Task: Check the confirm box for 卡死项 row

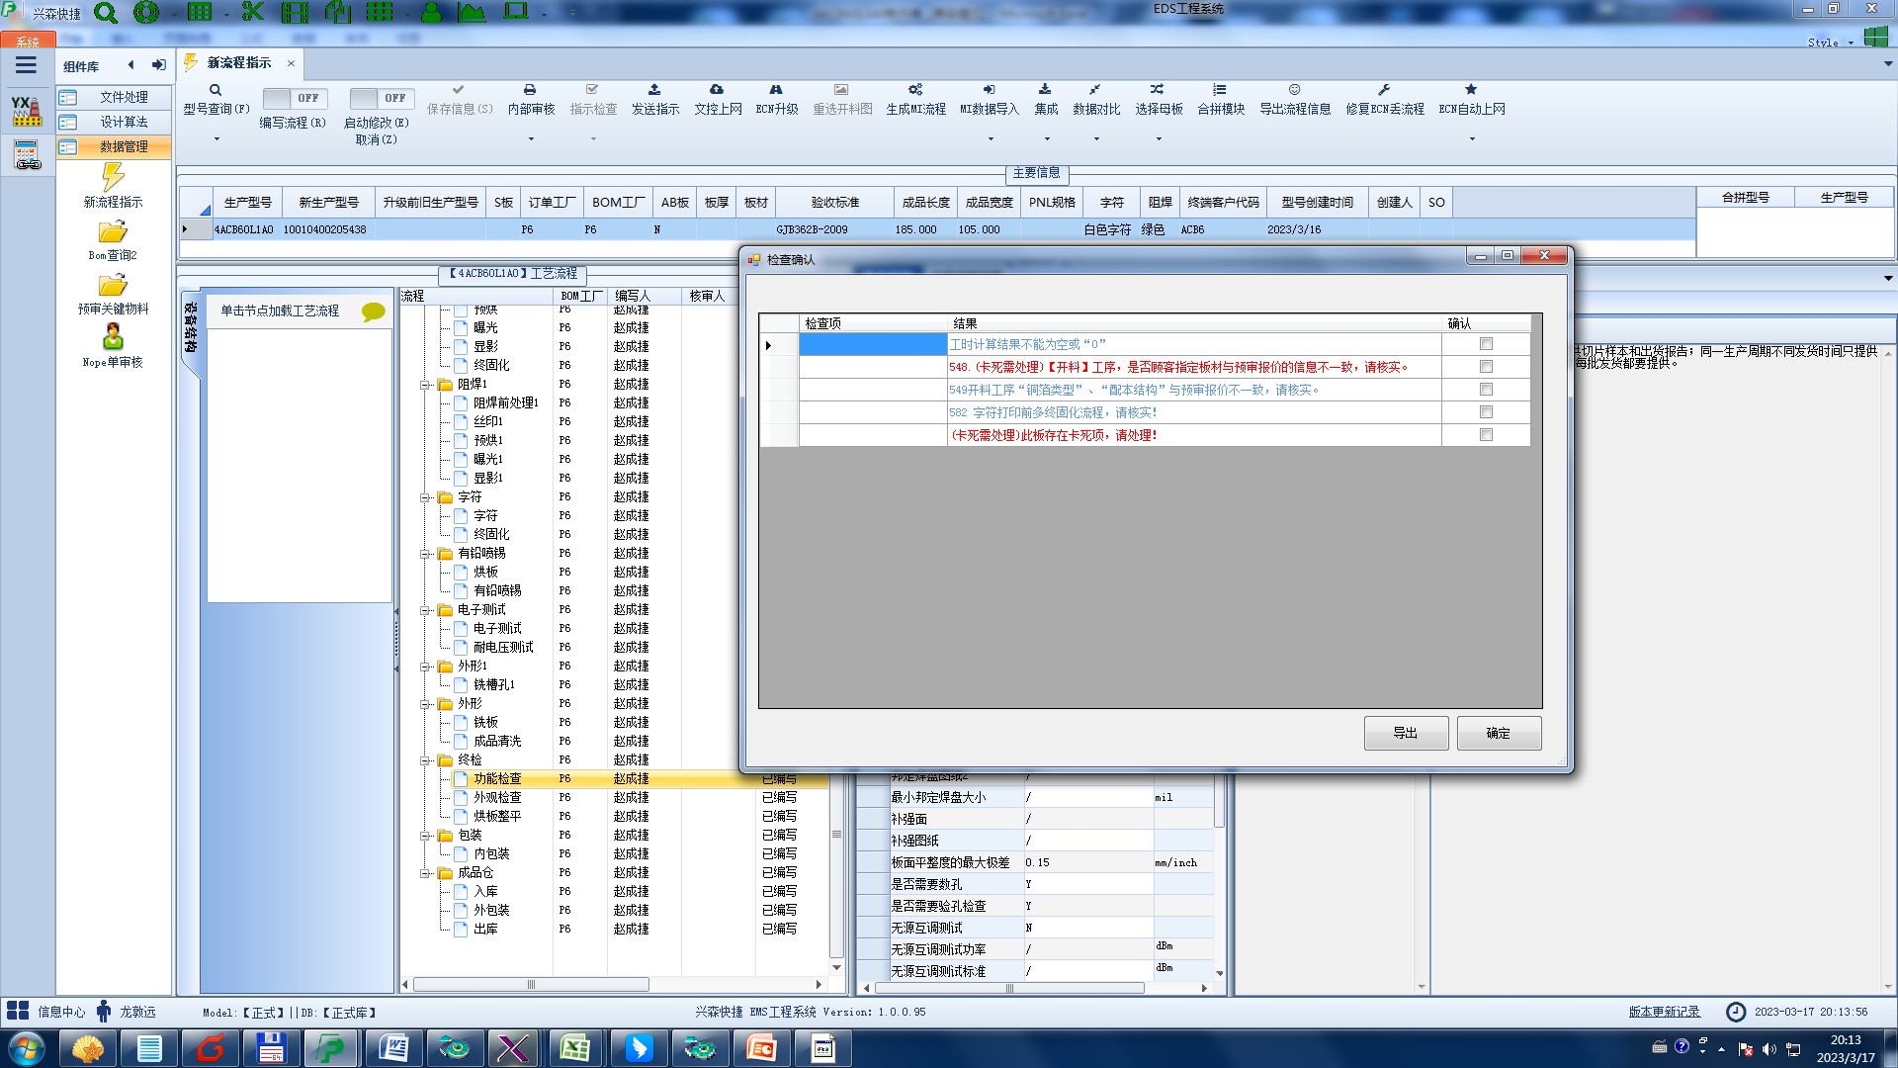Action: 1486,435
